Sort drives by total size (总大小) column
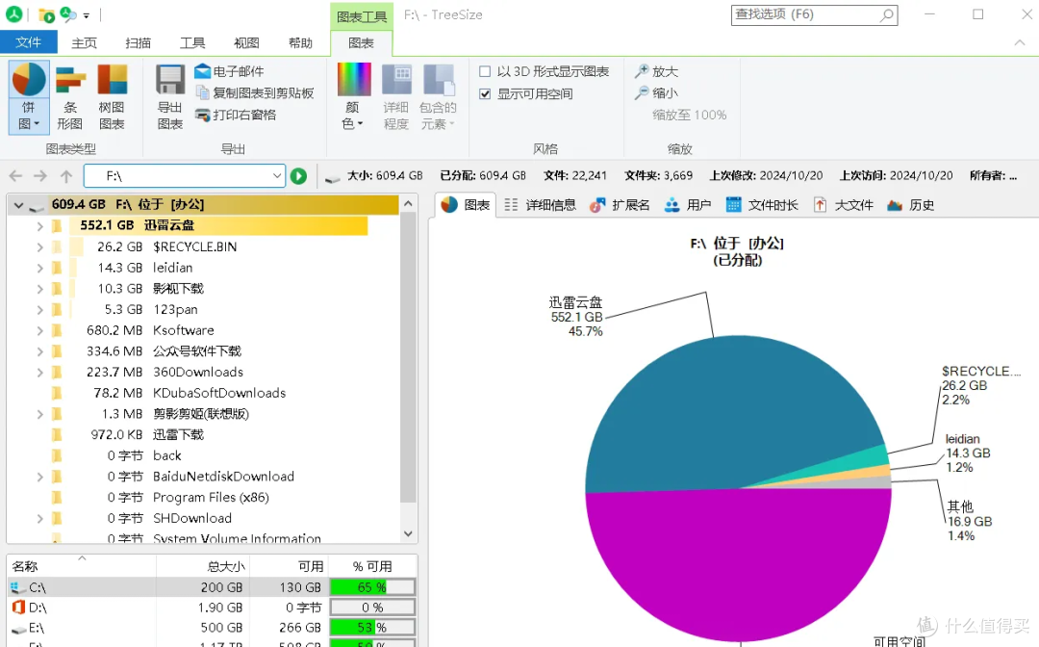The width and height of the screenshot is (1039, 647). tap(203, 566)
